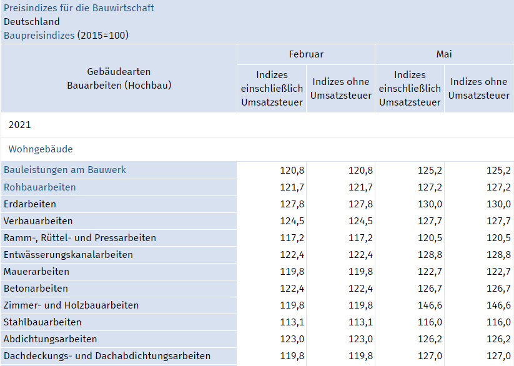
Task: Select the Betonarbeiten row label
Action: [x=36, y=289]
